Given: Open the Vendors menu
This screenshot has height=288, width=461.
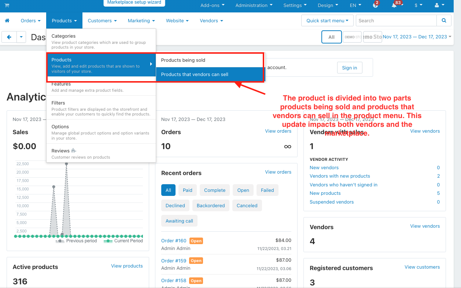Looking at the screenshot, I should tap(211, 20).
